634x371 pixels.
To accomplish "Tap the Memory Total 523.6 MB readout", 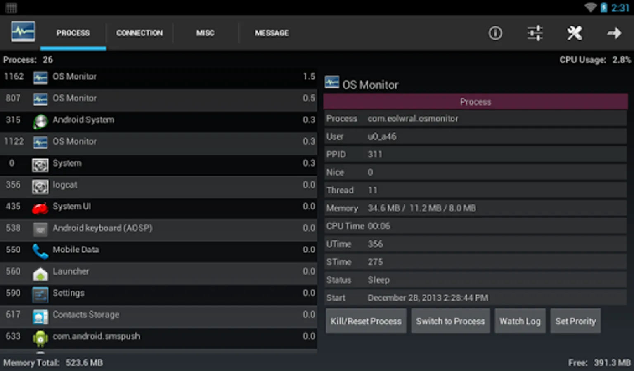I will click(x=53, y=363).
